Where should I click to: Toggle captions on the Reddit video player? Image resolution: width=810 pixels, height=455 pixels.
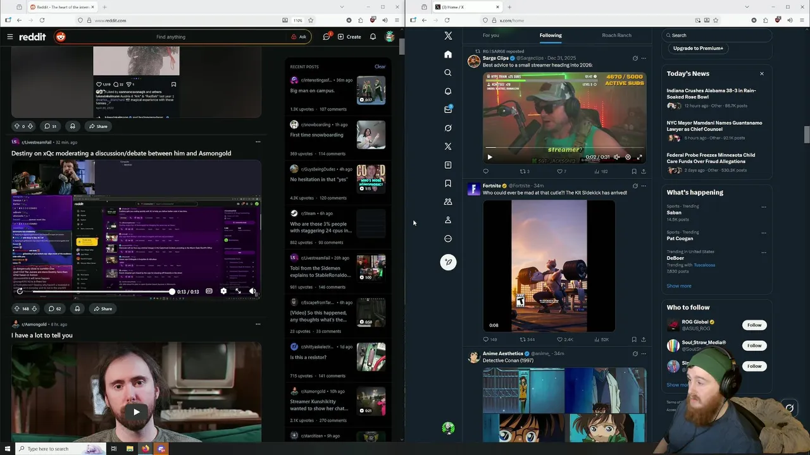point(209,291)
